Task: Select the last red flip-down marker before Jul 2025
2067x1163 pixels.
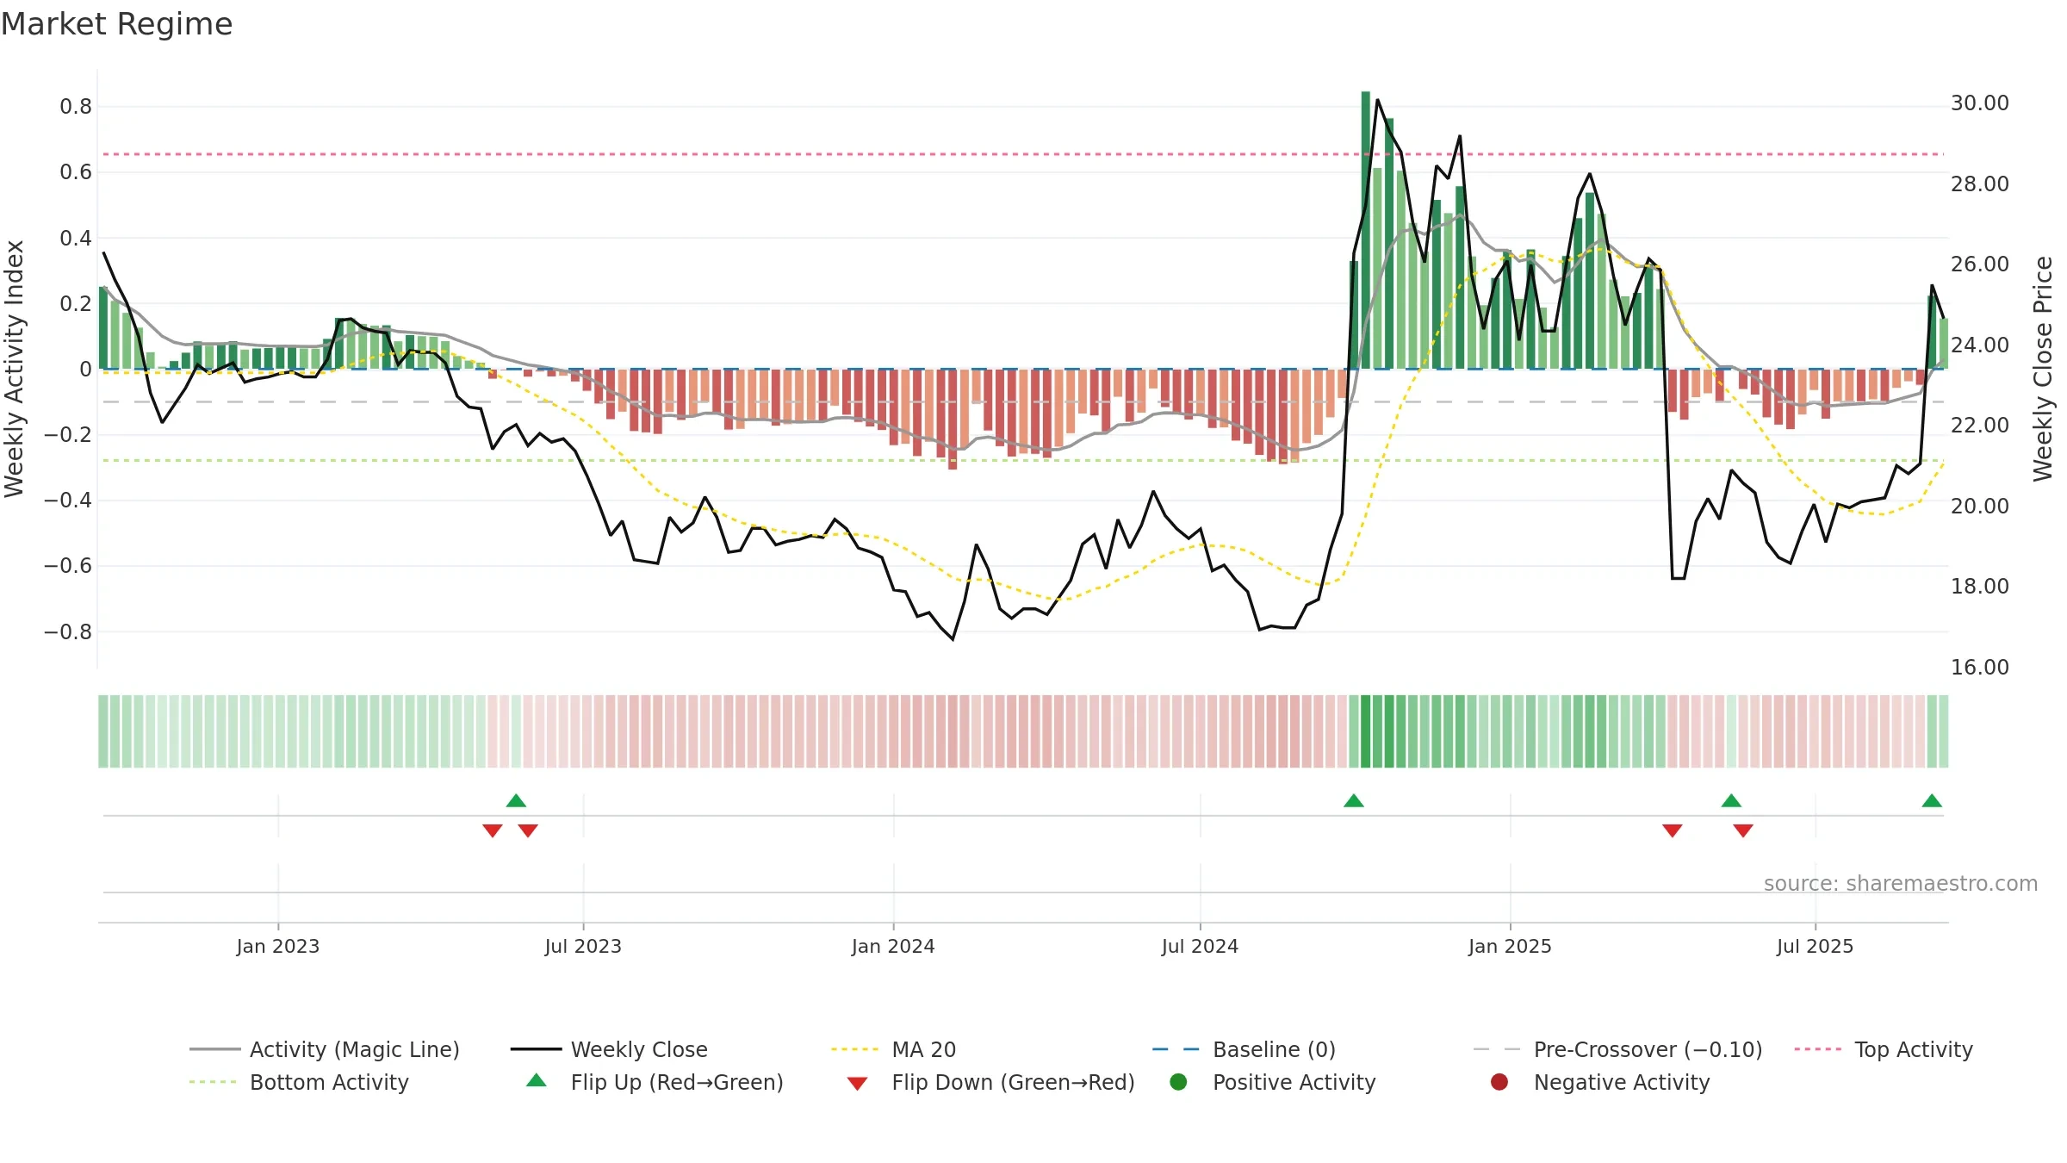Action: coord(1743,830)
